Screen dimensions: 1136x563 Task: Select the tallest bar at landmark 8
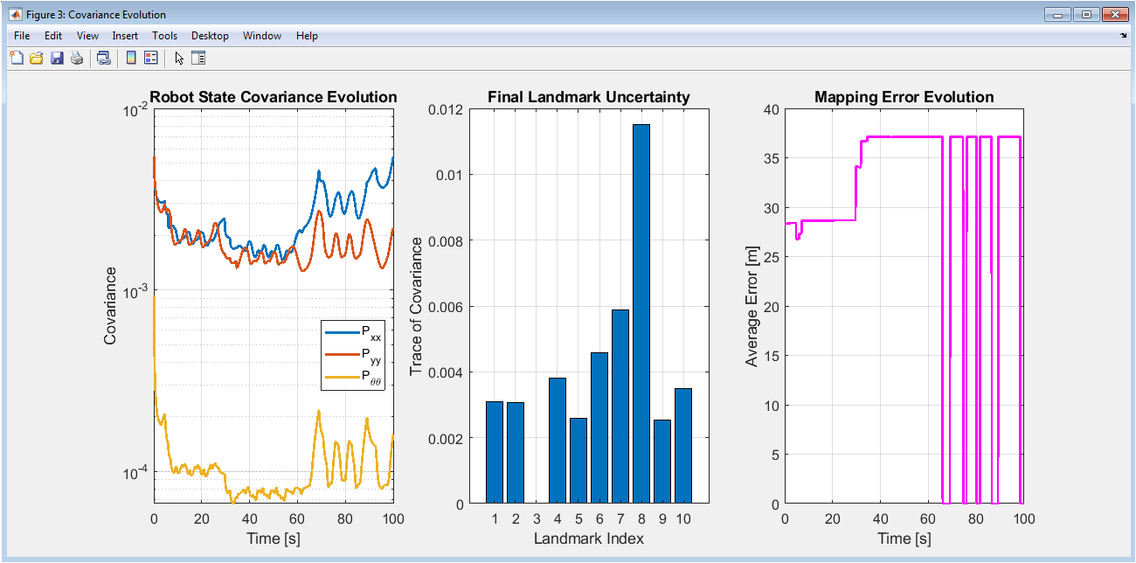click(641, 315)
